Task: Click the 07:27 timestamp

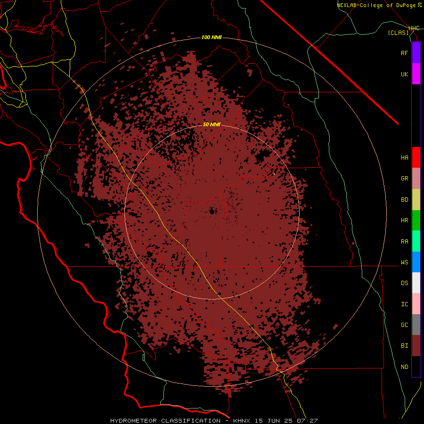Action: click(x=307, y=421)
